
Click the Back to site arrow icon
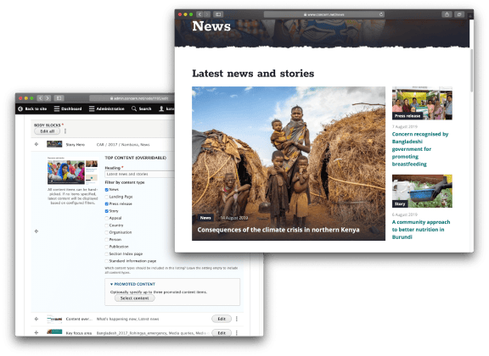[x=20, y=108]
